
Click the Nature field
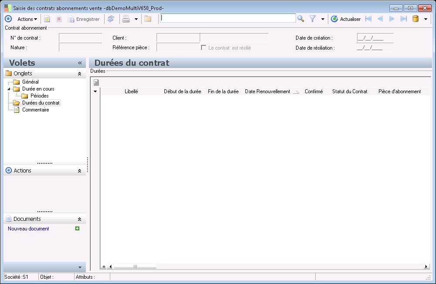80,47
